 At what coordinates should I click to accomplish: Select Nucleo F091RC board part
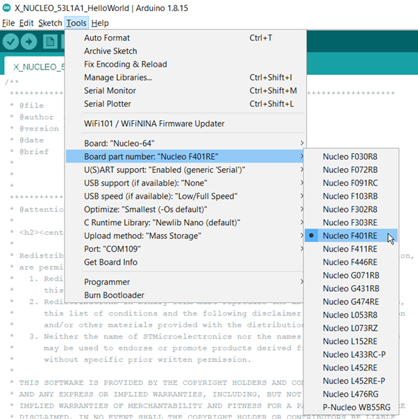click(x=351, y=183)
